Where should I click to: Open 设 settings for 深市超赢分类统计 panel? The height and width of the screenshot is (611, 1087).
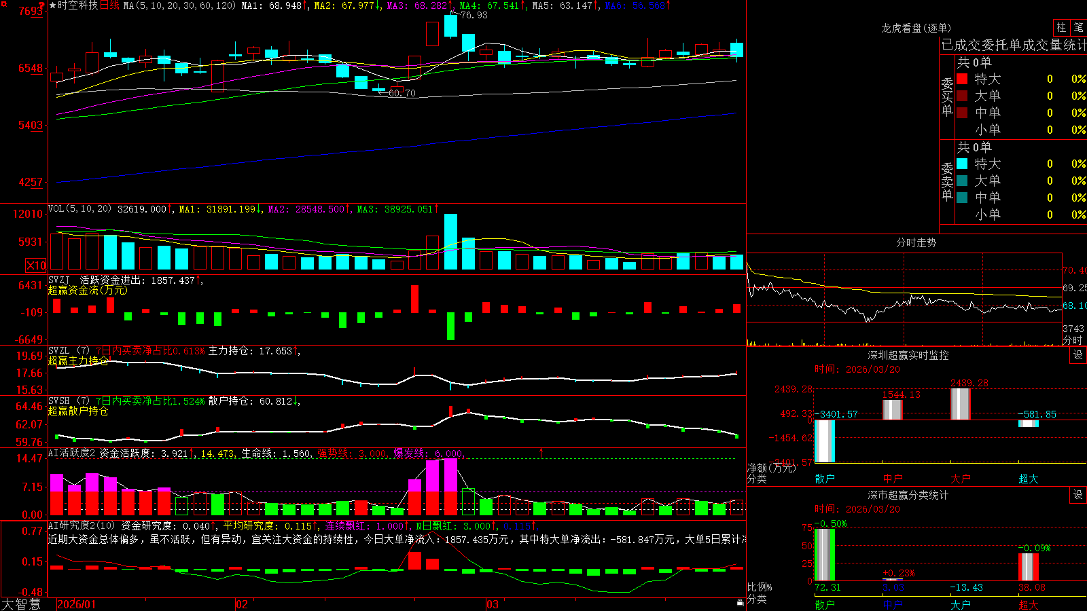tap(1078, 495)
